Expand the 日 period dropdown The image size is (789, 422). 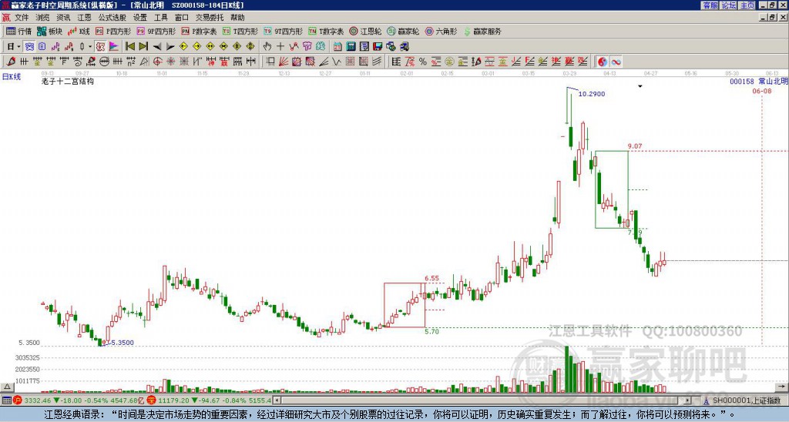[18, 47]
